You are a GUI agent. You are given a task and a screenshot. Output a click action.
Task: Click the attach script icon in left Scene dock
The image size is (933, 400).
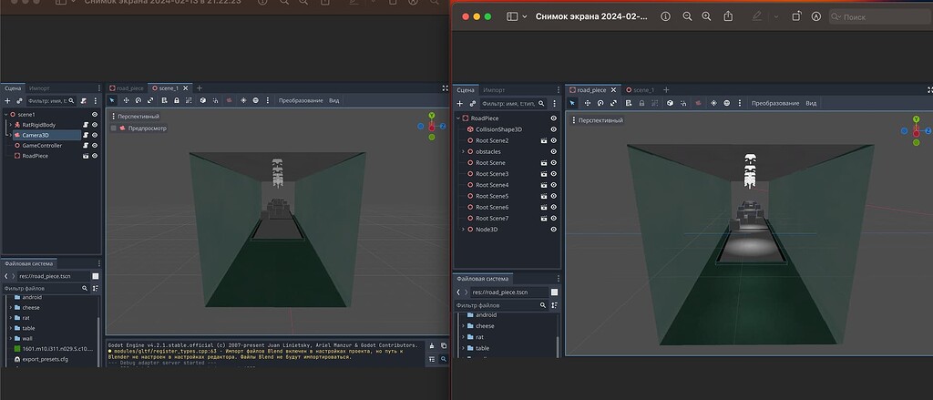pyautogui.click(x=84, y=100)
